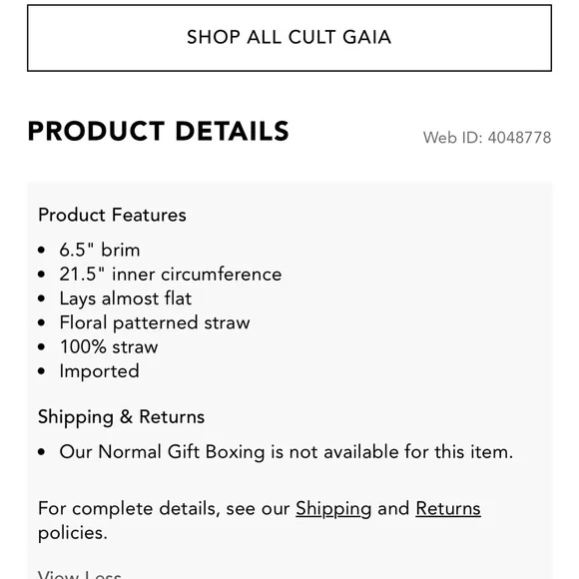Image resolution: width=579 pixels, height=579 pixels.
Task: Select the 100% straw bullet
Action: (x=109, y=347)
